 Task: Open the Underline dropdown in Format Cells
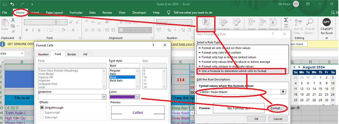click(104, 97)
